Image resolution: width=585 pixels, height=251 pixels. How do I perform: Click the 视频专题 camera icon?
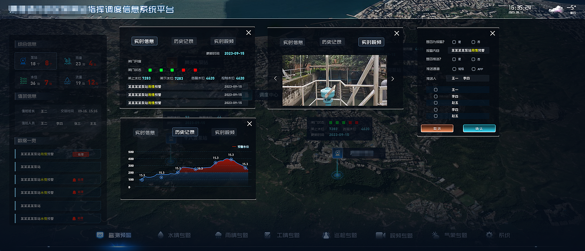(x=380, y=235)
